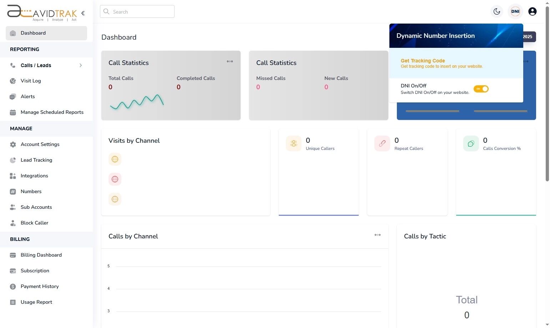Screen dimensions: 550x328
Task: Click the Numbers hash icon
Action: tap(13, 192)
